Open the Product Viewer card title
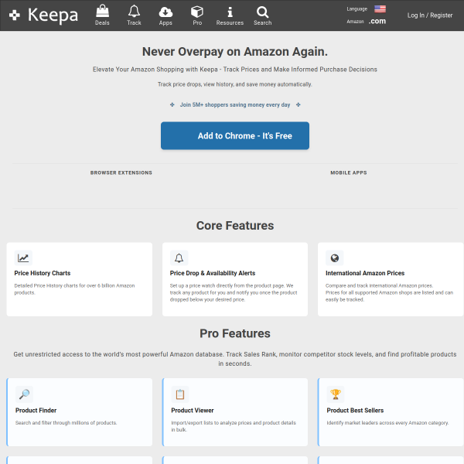The height and width of the screenshot is (464, 464). (x=193, y=411)
